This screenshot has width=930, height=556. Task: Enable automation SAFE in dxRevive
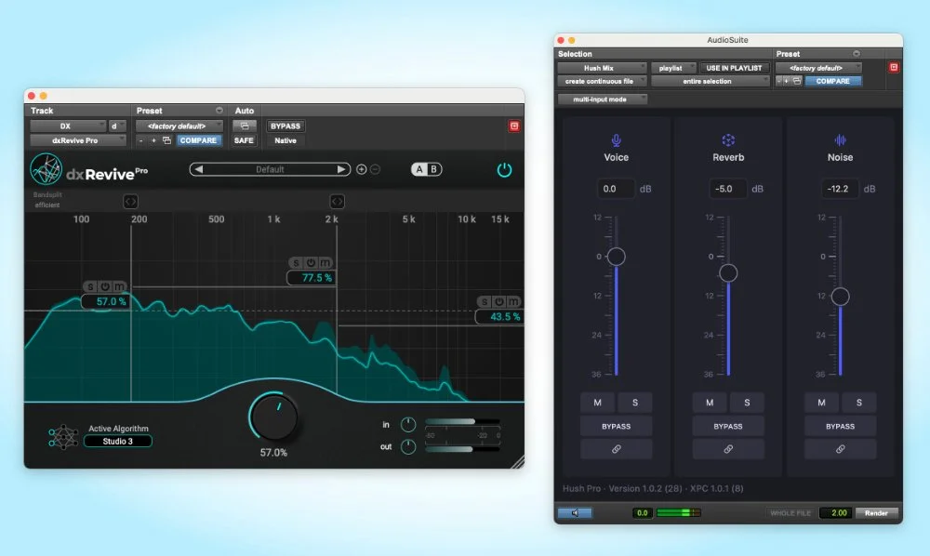click(x=244, y=140)
